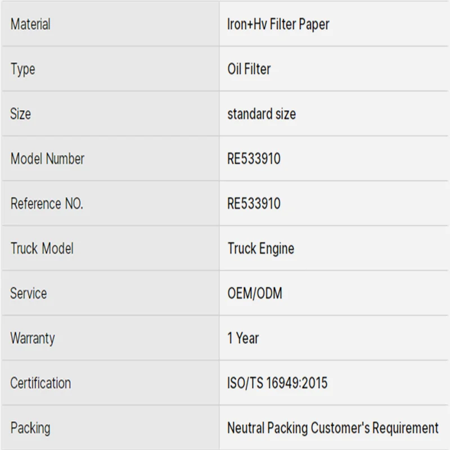450x450 pixels.
Task: Click the Warranty label cell
Action: [33, 338]
